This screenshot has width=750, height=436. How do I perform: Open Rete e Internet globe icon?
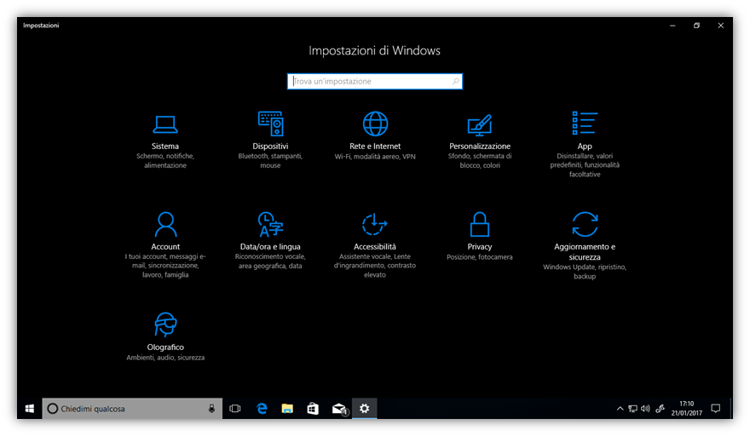[375, 124]
